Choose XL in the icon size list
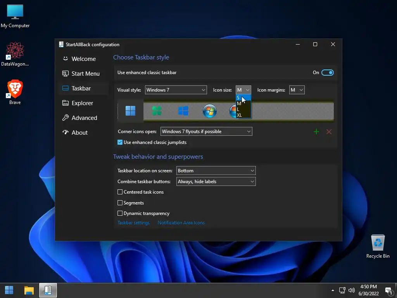The image size is (397, 298). pos(243,115)
